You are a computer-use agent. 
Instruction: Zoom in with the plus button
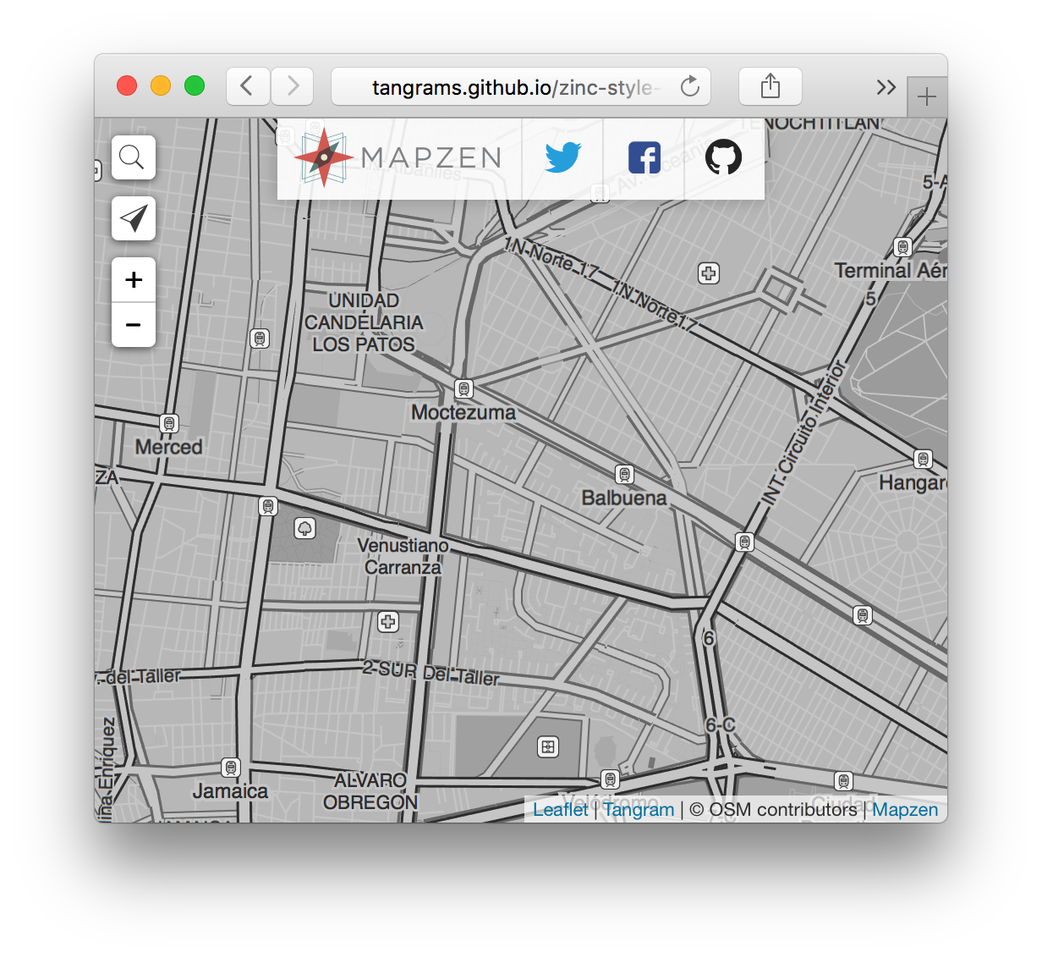click(x=134, y=280)
